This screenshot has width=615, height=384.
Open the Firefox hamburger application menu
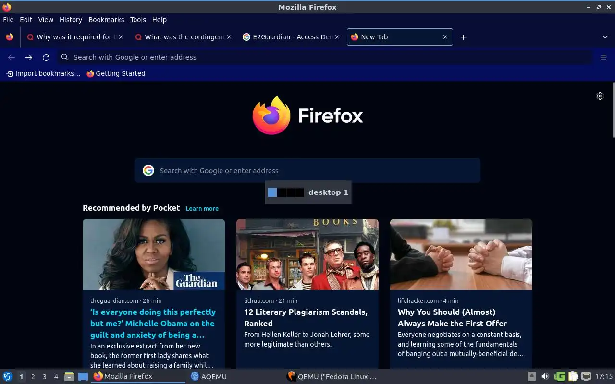click(x=603, y=57)
